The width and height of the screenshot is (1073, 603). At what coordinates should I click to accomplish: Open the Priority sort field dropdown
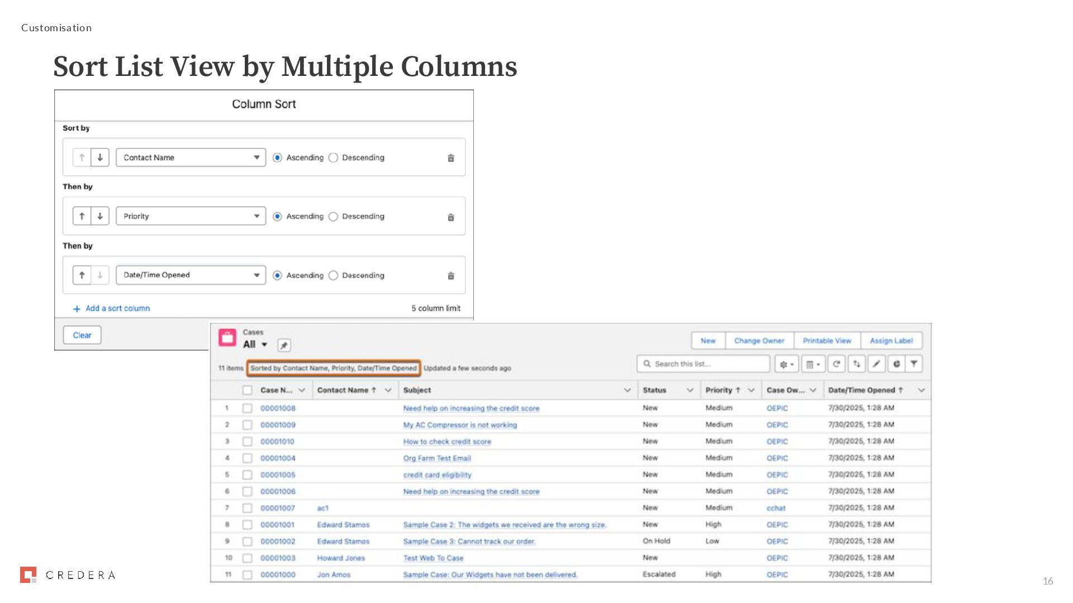tap(191, 216)
